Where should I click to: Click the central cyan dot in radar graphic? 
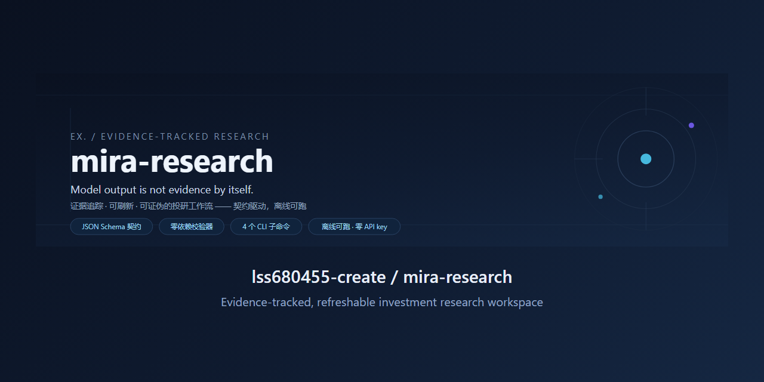click(646, 159)
